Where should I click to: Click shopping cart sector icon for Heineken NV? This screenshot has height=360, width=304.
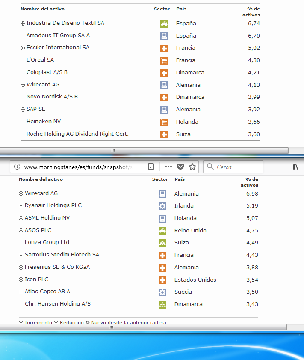(x=164, y=122)
